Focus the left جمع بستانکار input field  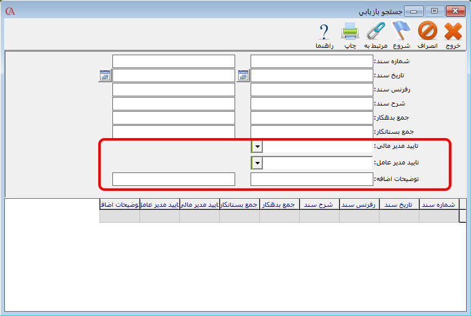(x=174, y=132)
